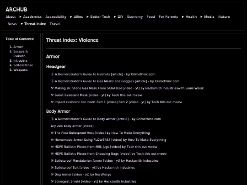Click tools icon beside Shopping Bags plates
This screenshot has height=185, width=247.
[52, 153]
